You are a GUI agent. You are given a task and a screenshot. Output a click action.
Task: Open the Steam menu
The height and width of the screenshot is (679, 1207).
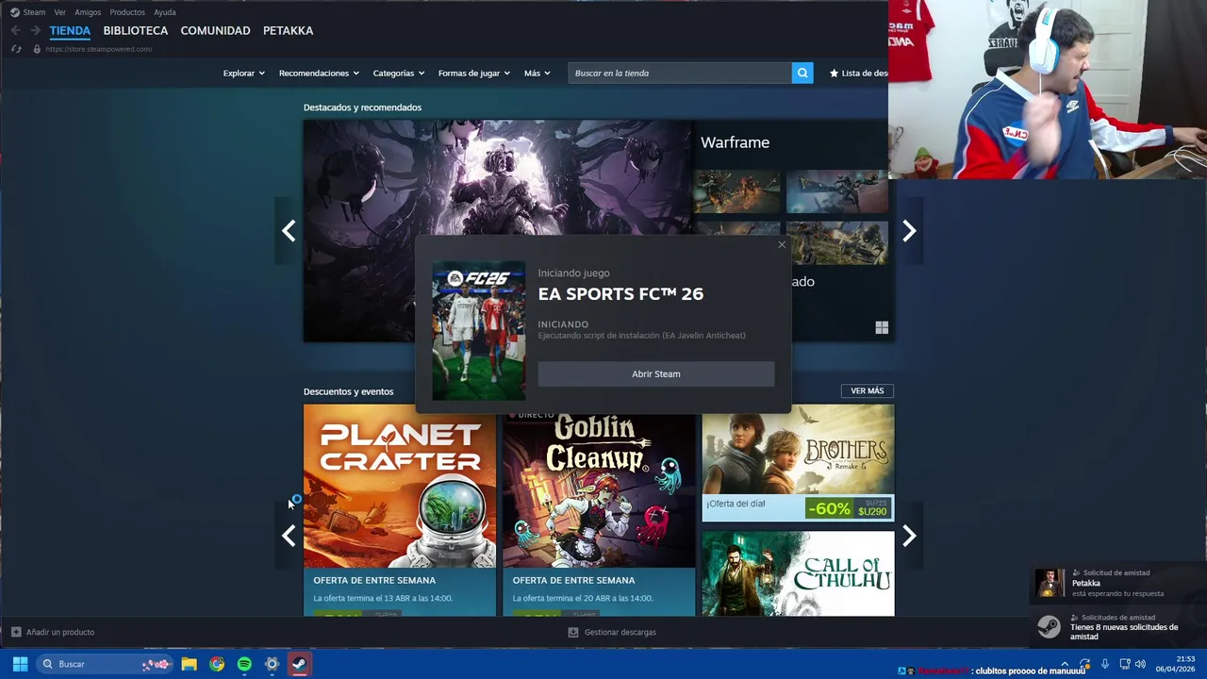[34, 12]
